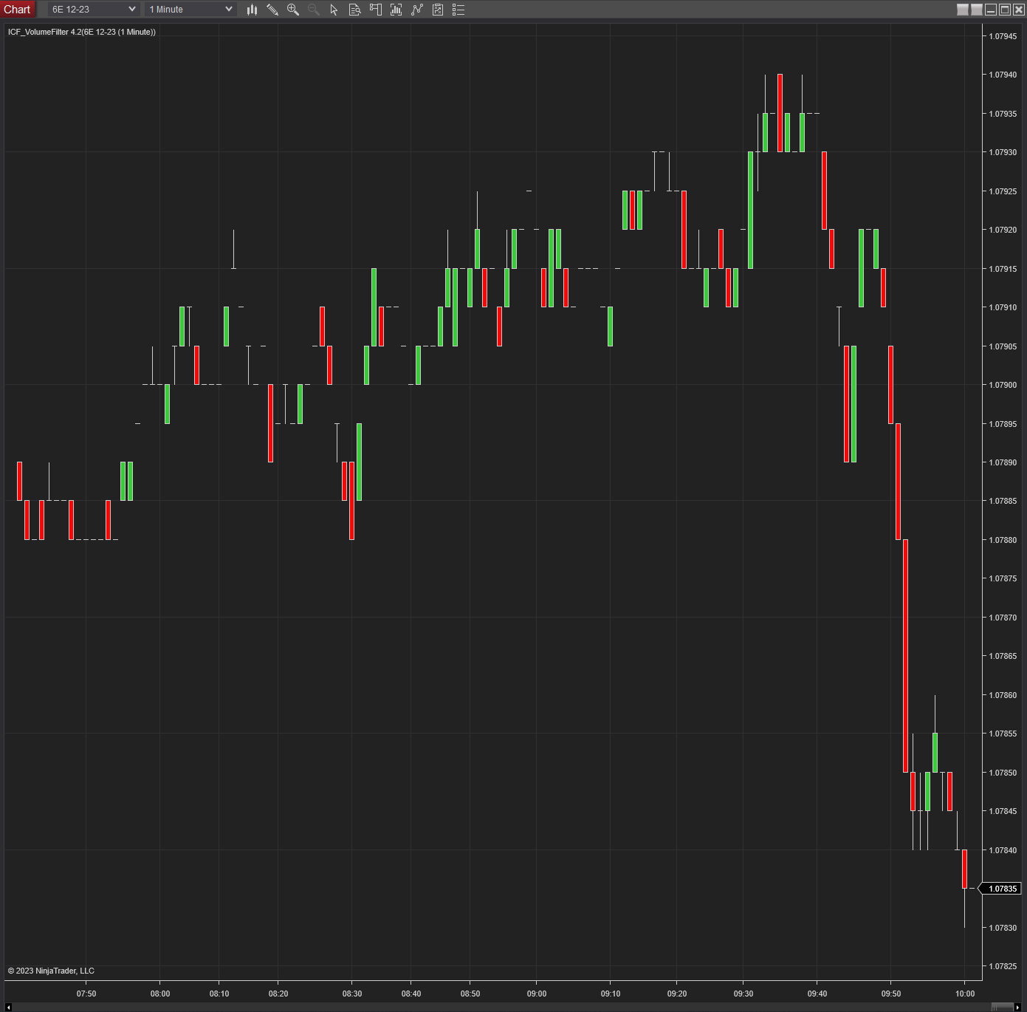Maximize the chart window
Image resolution: width=1027 pixels, height=1012 pixels.
1005,10
